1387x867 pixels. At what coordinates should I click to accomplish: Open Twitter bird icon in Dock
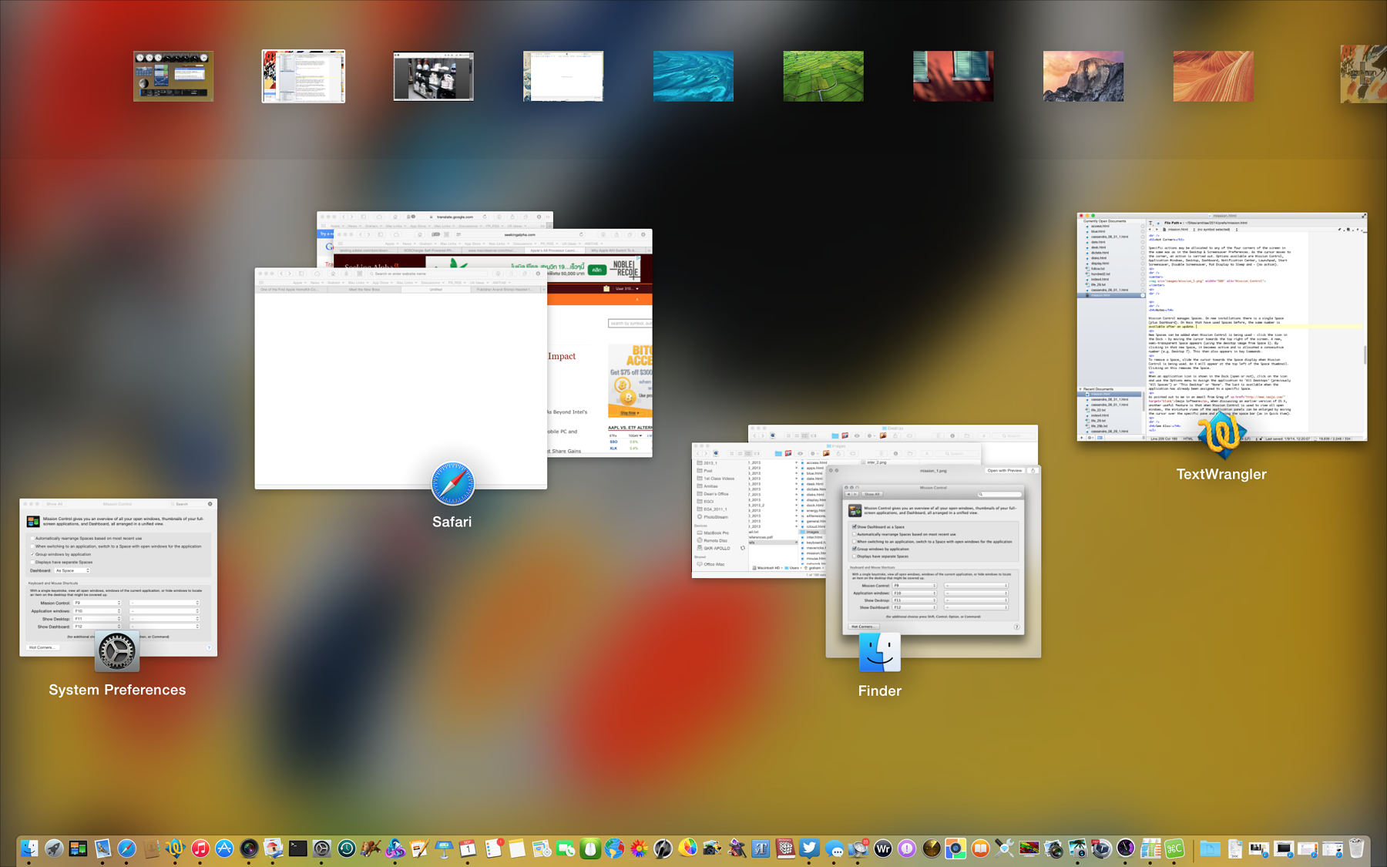[x=809, y=849]
